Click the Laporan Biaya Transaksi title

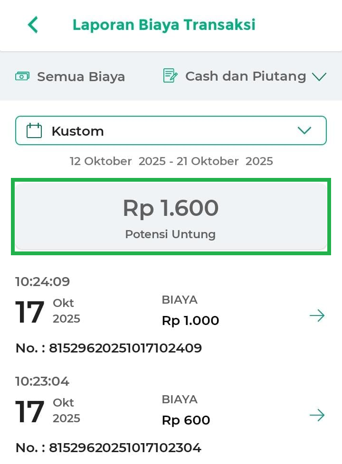164,25
